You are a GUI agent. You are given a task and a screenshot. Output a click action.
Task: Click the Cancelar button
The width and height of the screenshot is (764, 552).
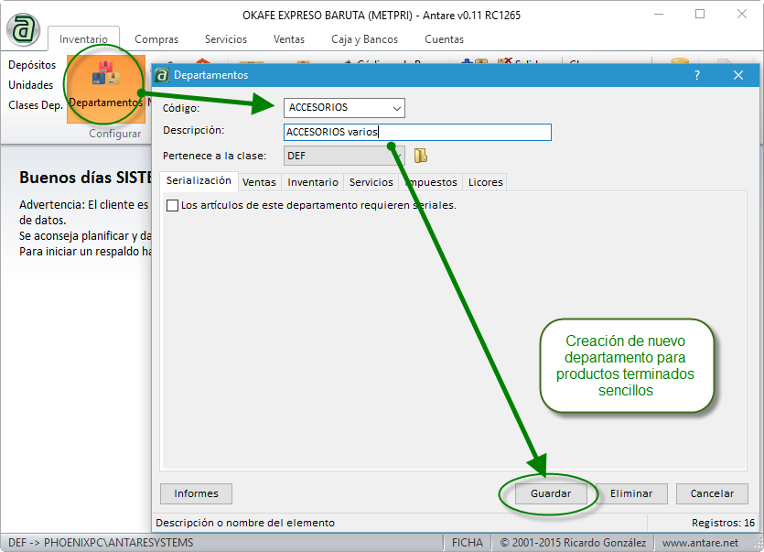click(x=712, y=493)
